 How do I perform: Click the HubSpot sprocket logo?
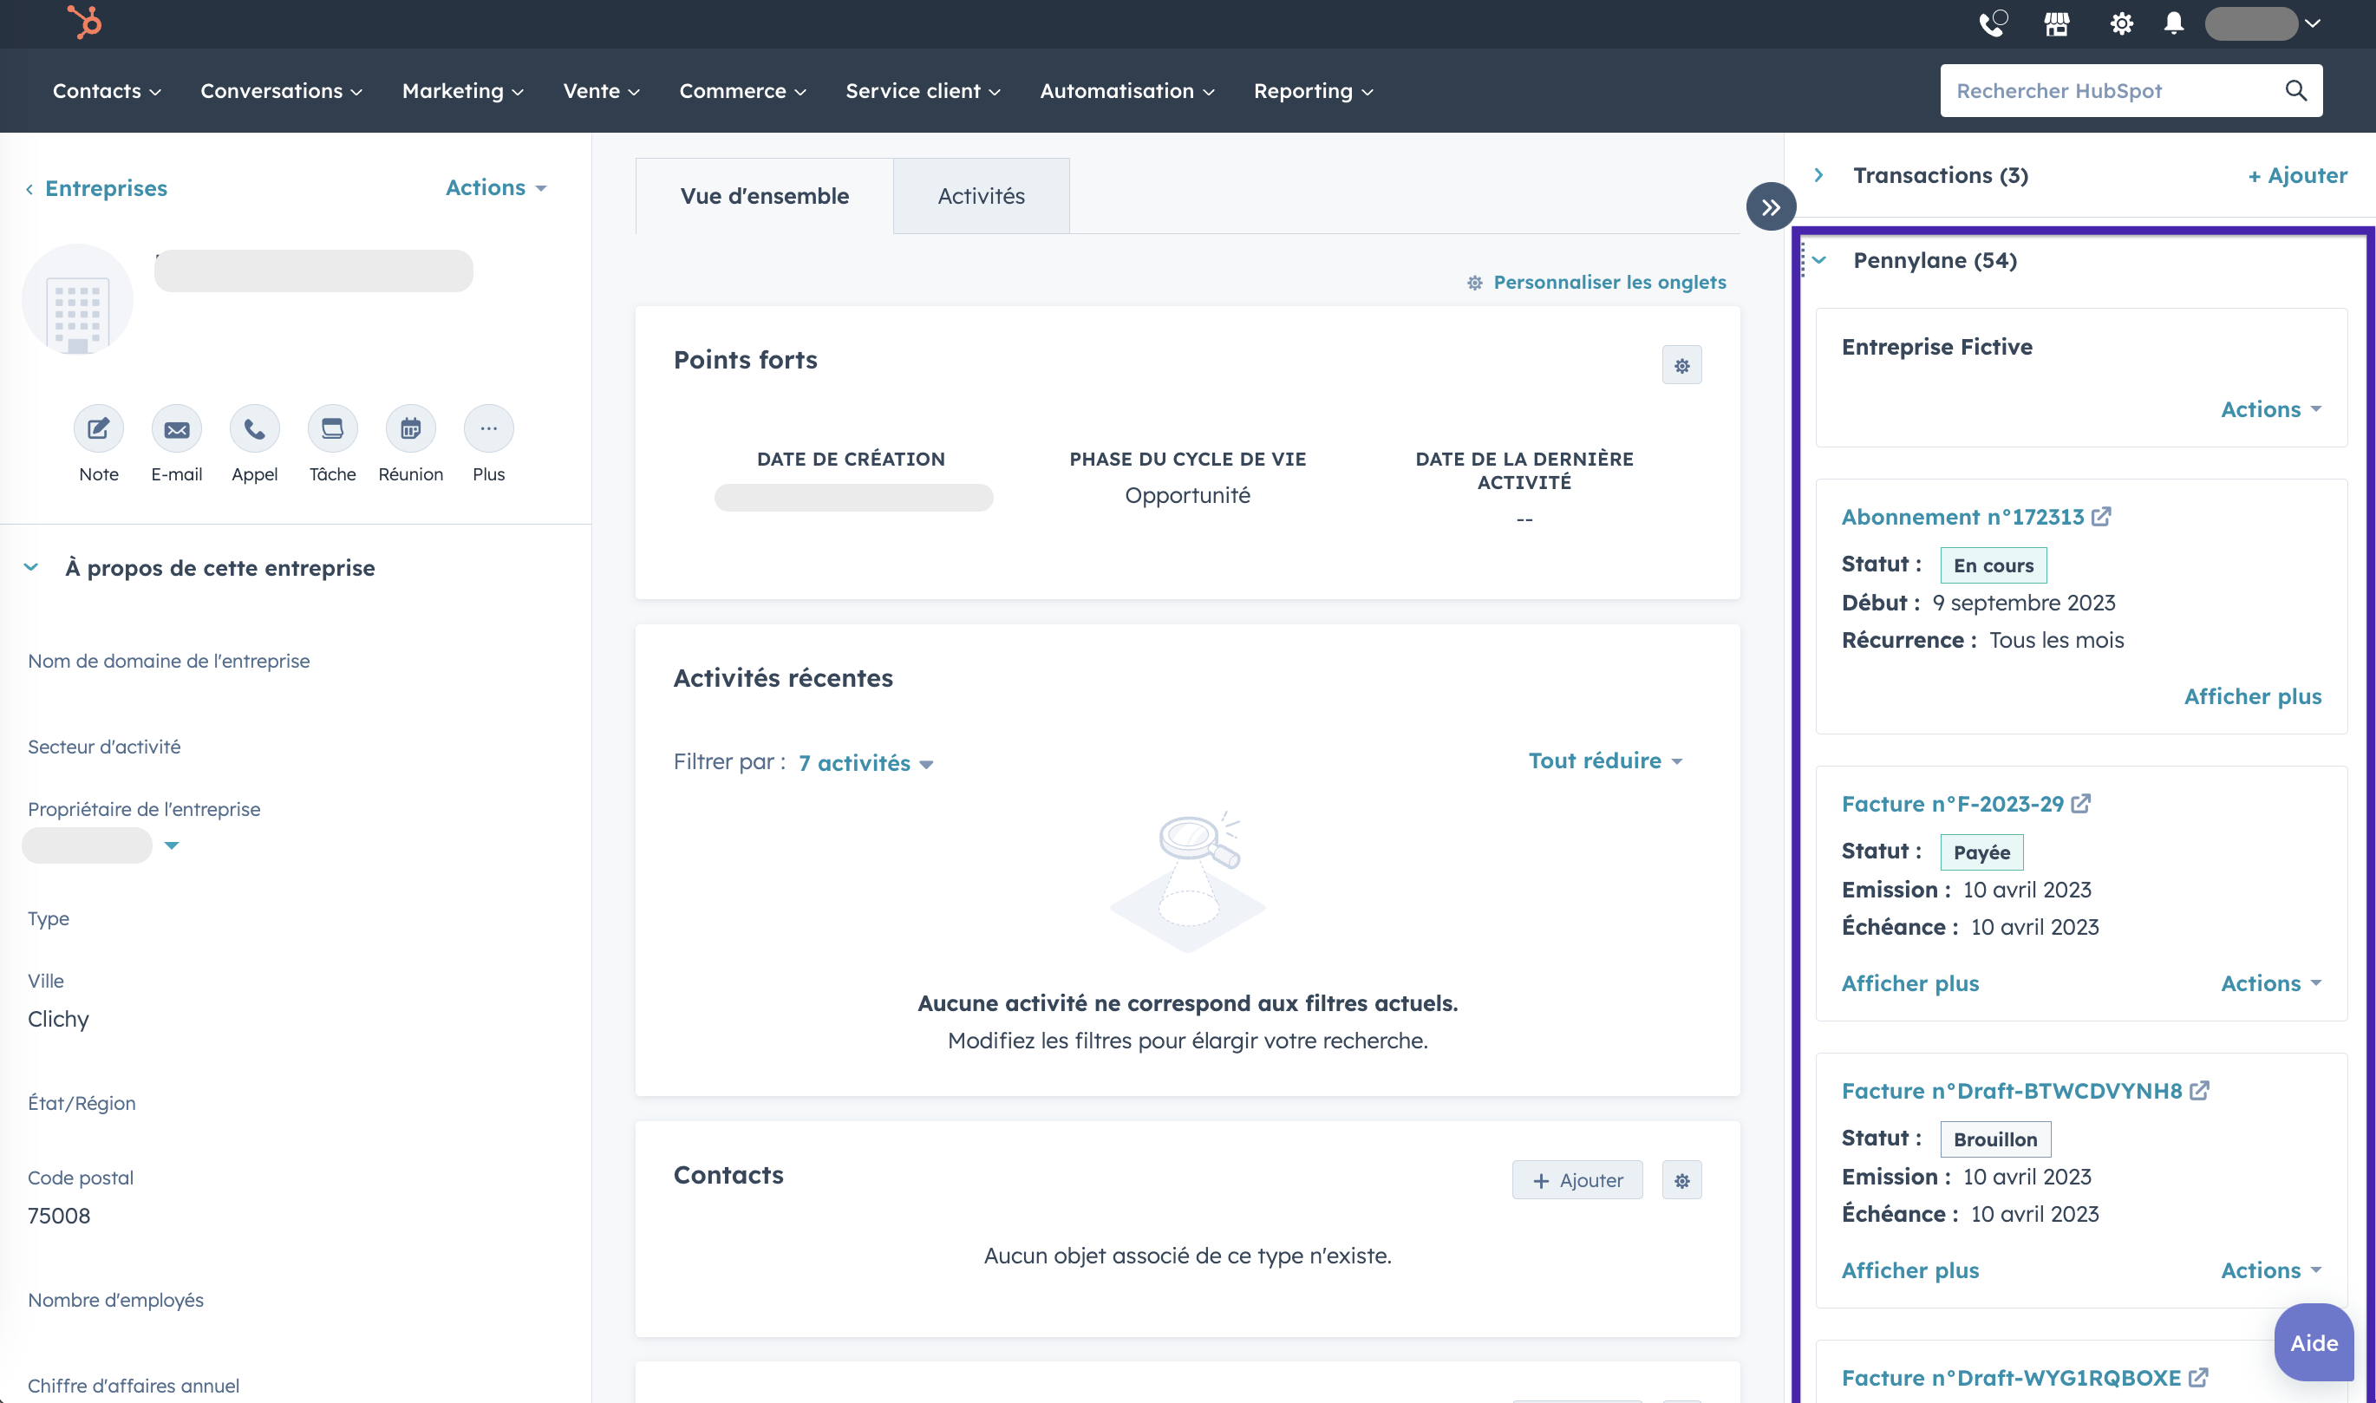[85, 23]
